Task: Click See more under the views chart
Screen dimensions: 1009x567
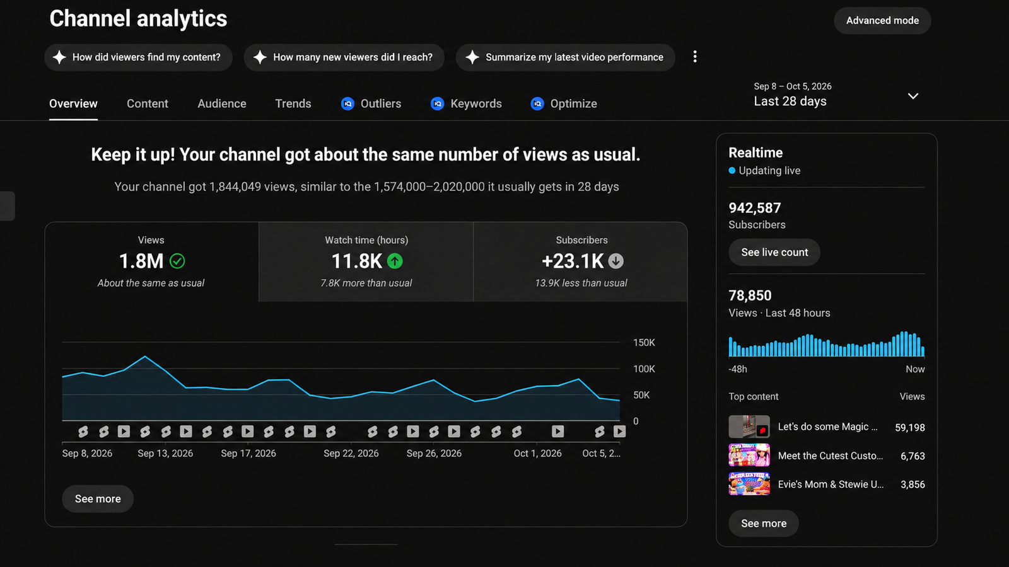Action: click(x=98, y=499)
